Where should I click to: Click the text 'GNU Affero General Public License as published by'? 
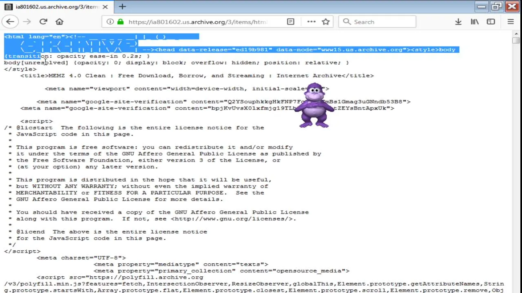tap(221, 154)
